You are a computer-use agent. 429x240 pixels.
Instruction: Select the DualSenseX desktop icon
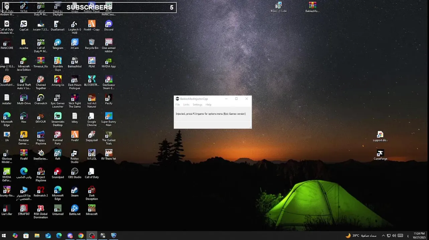58,26
